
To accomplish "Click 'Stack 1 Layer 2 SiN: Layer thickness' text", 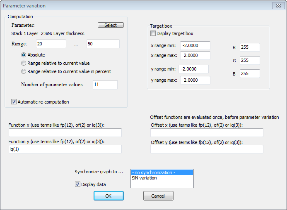I will pos(48,33).
